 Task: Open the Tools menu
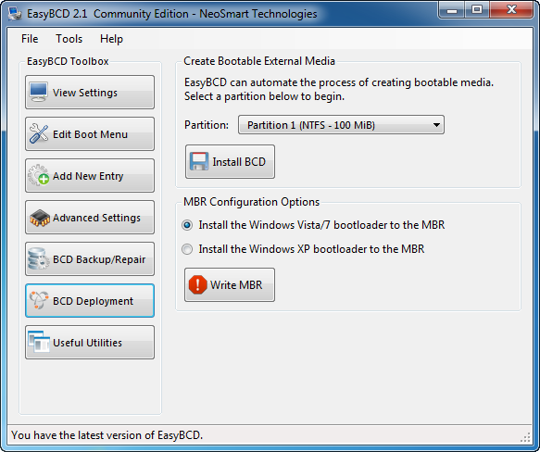(69, 39)
